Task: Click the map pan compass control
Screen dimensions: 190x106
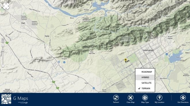Action: tap(6, 6)
